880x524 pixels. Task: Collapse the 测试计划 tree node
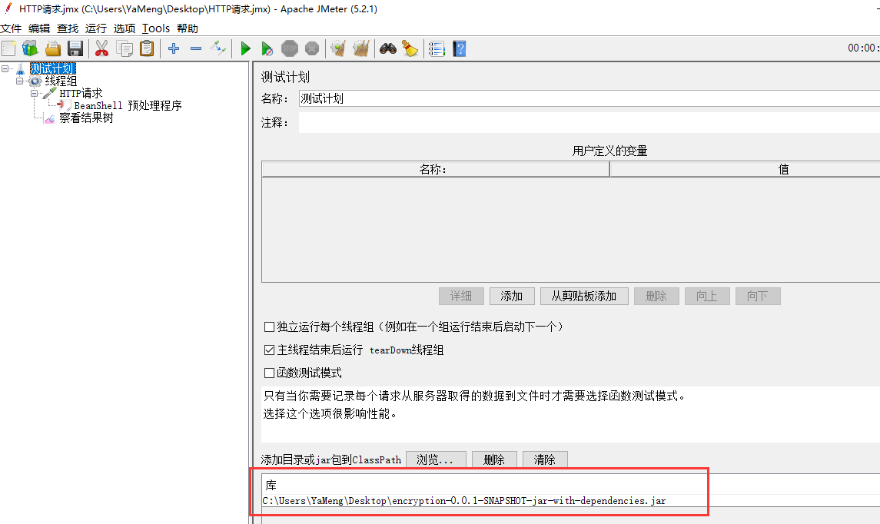pos(6,68)
